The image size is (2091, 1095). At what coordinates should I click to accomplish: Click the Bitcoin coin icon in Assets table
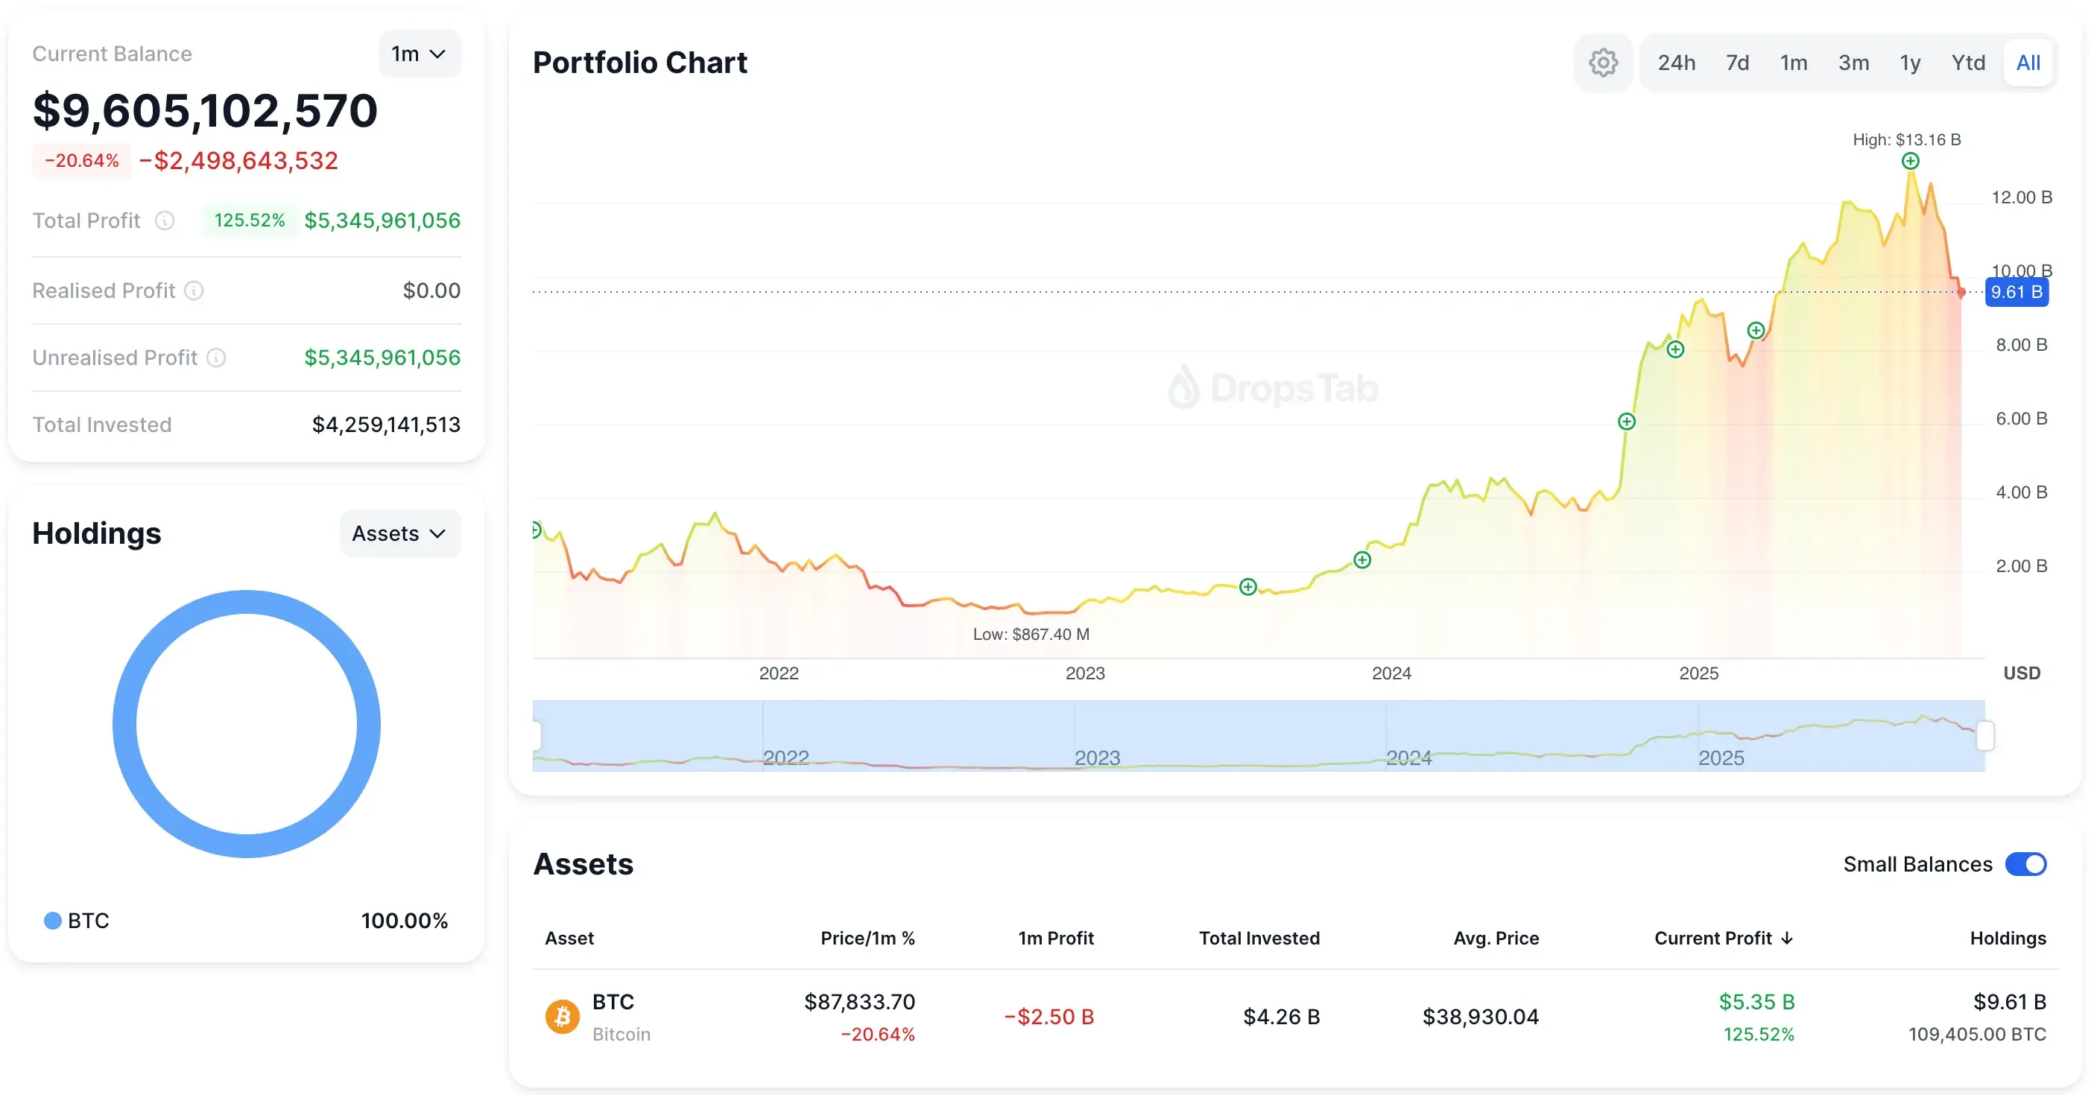pos(562,1015)
